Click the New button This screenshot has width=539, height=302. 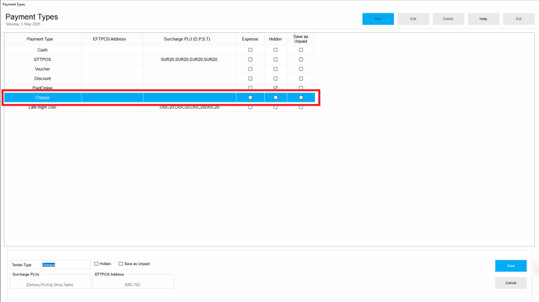(378, 19)
